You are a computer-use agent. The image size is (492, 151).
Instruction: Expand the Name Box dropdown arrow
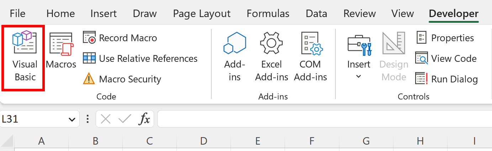coord(72,119)
